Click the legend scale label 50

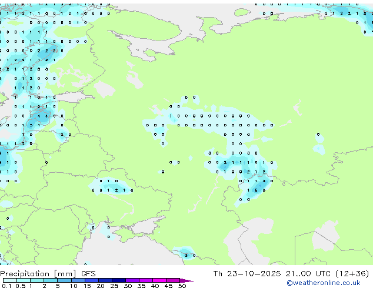pos(182,286)
